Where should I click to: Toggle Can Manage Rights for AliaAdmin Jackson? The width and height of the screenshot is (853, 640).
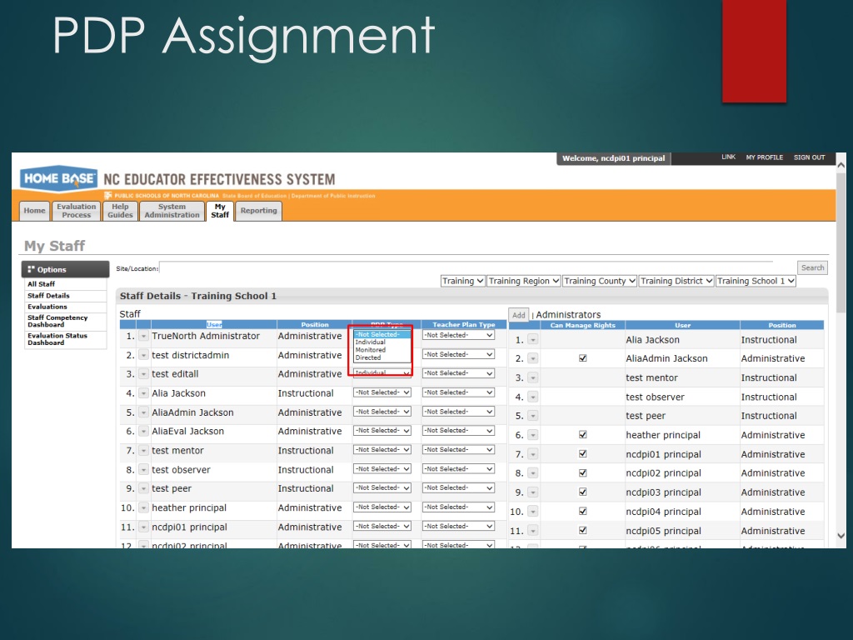(x=582, y=358)
